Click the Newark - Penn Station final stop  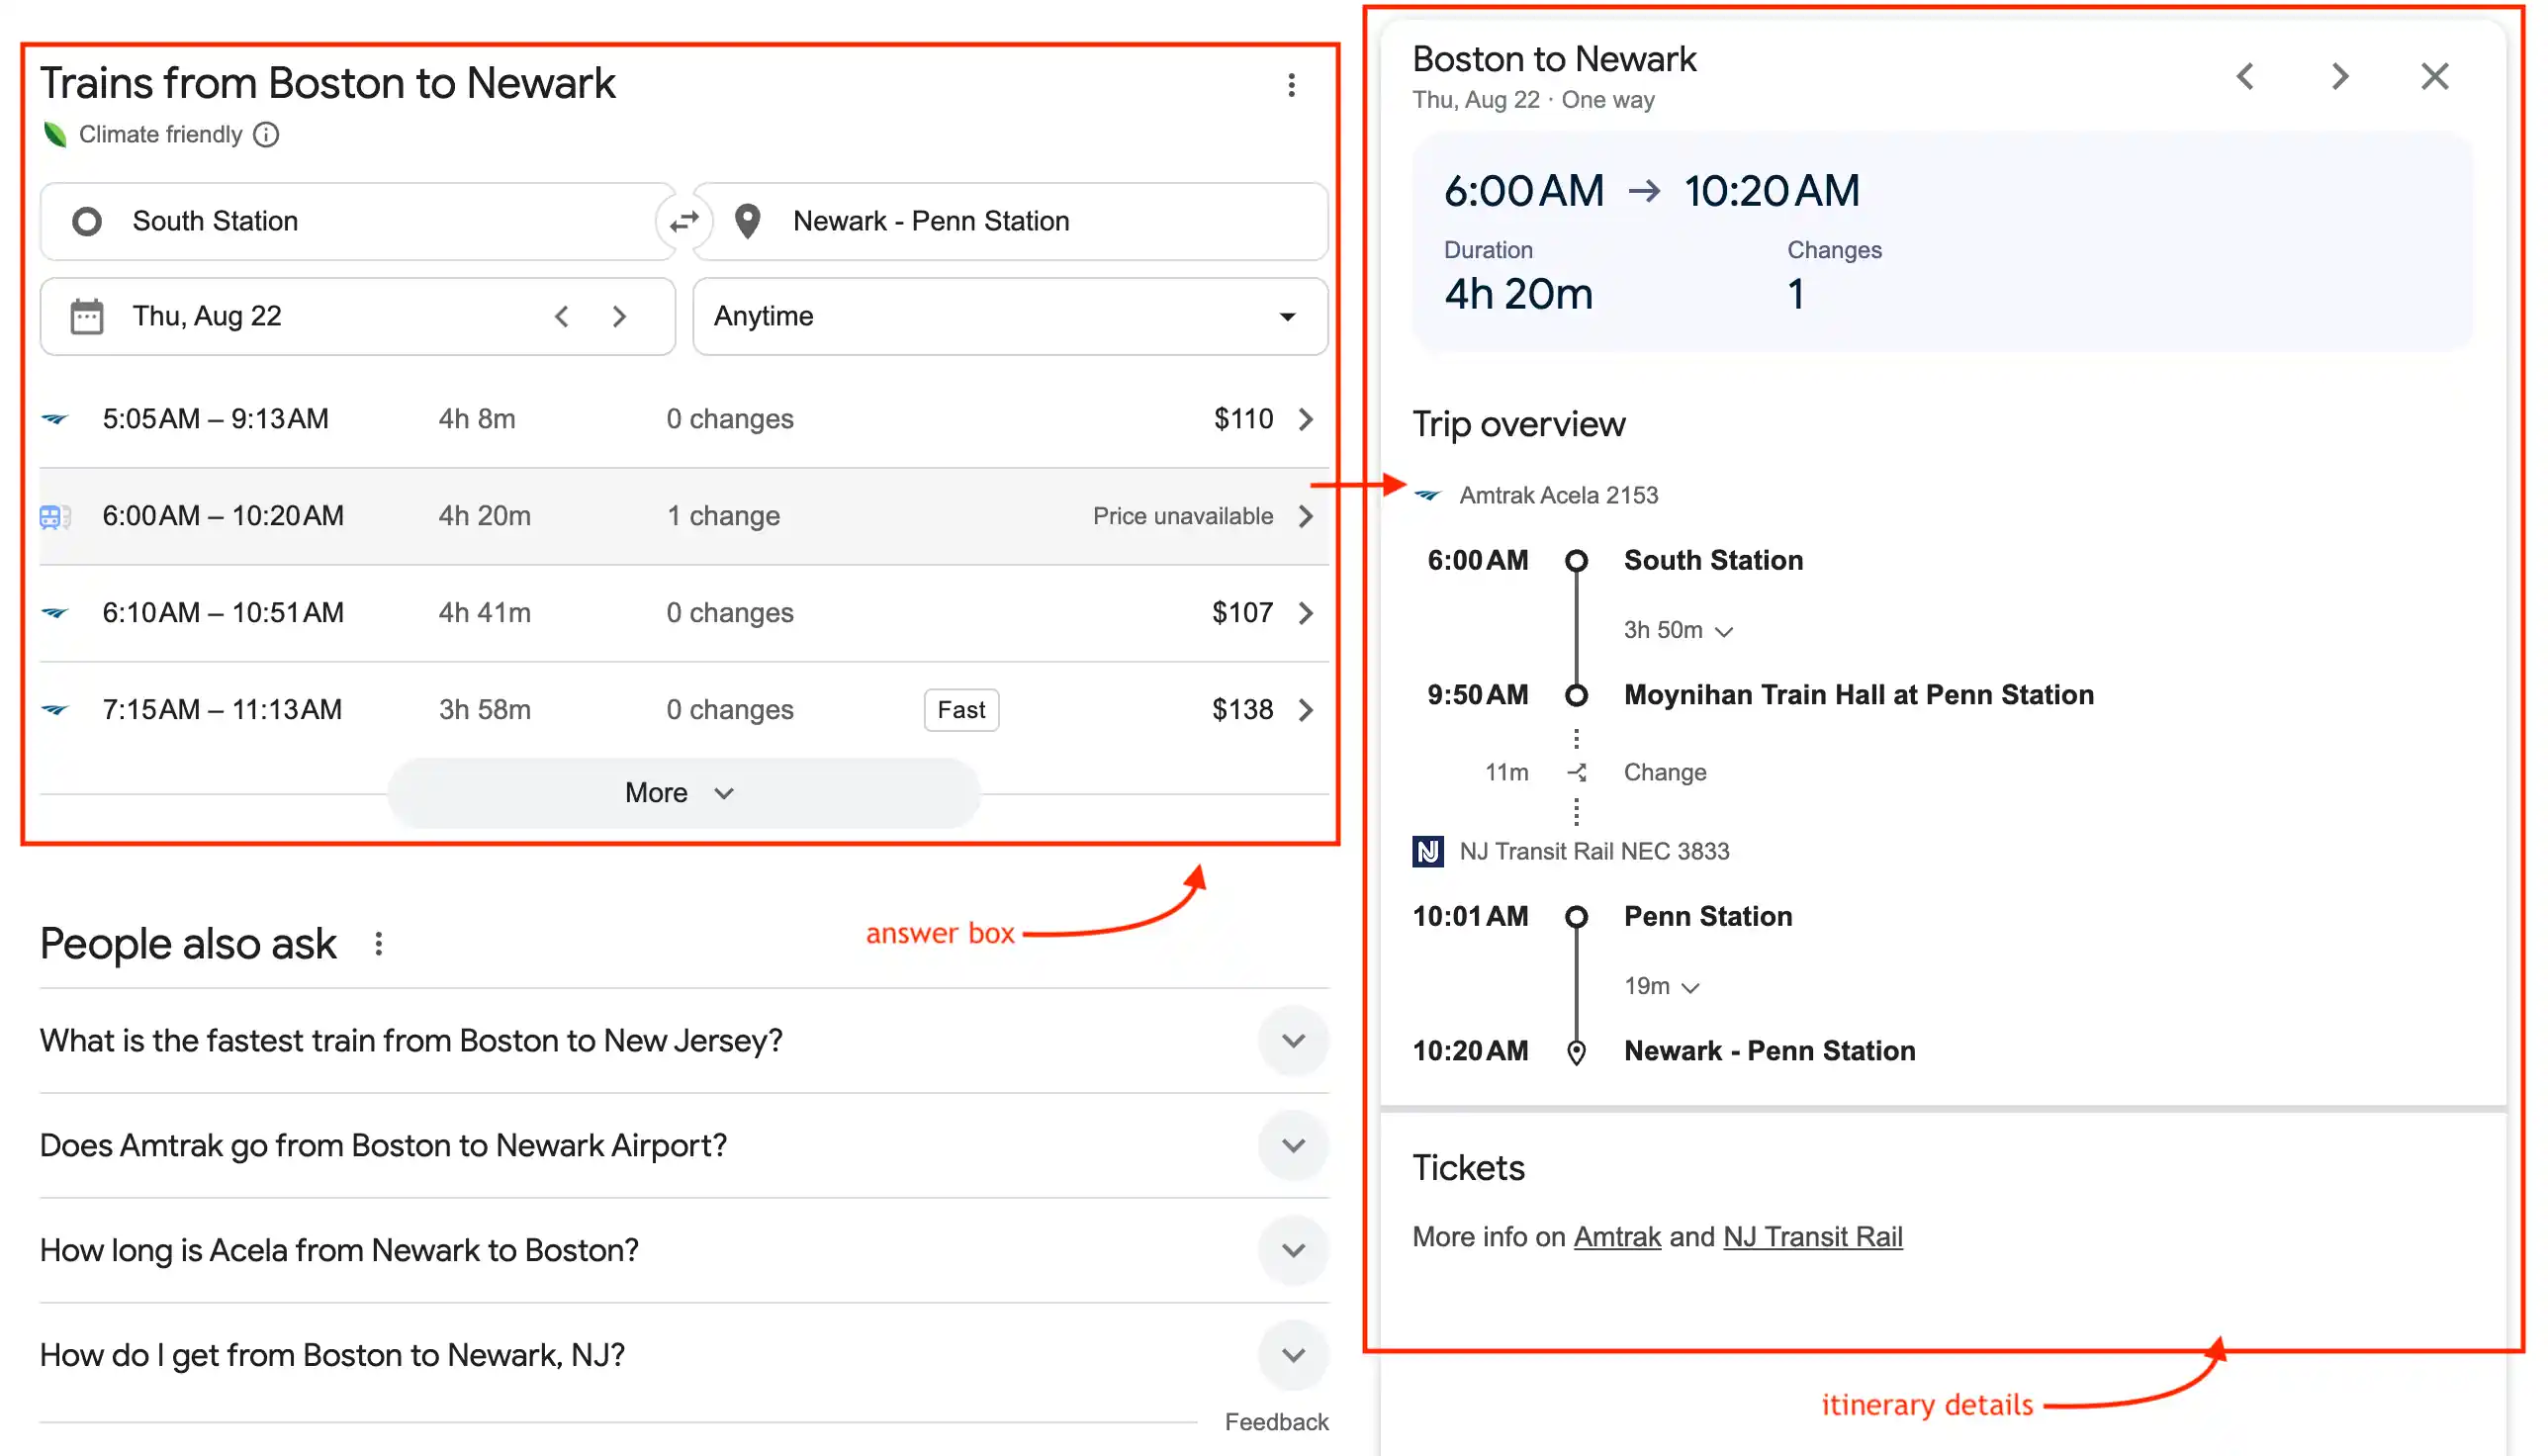pyautogui.click(x=1769, y=1051)
